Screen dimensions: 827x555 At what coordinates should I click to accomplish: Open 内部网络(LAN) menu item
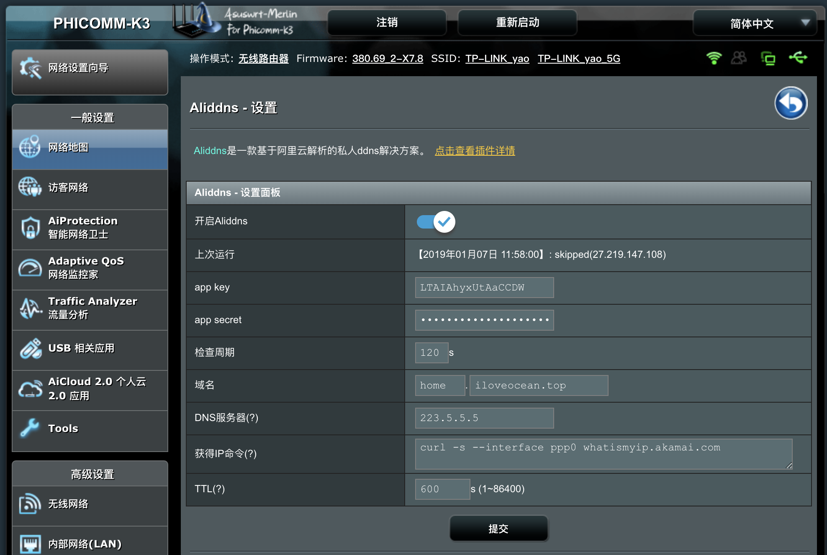[90, 541]
